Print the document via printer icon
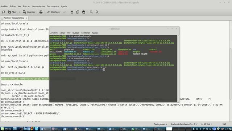The image size is (232, 131). pyautogui.click(x=41, y=12)
